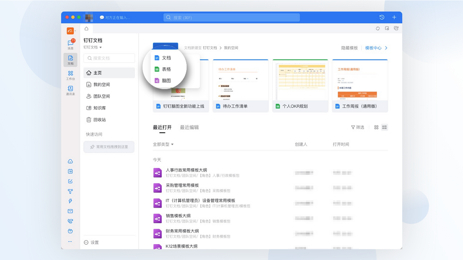Switch to the 最近编辑 tab
The width and height of the screenshot is (463, 260).
189,127
